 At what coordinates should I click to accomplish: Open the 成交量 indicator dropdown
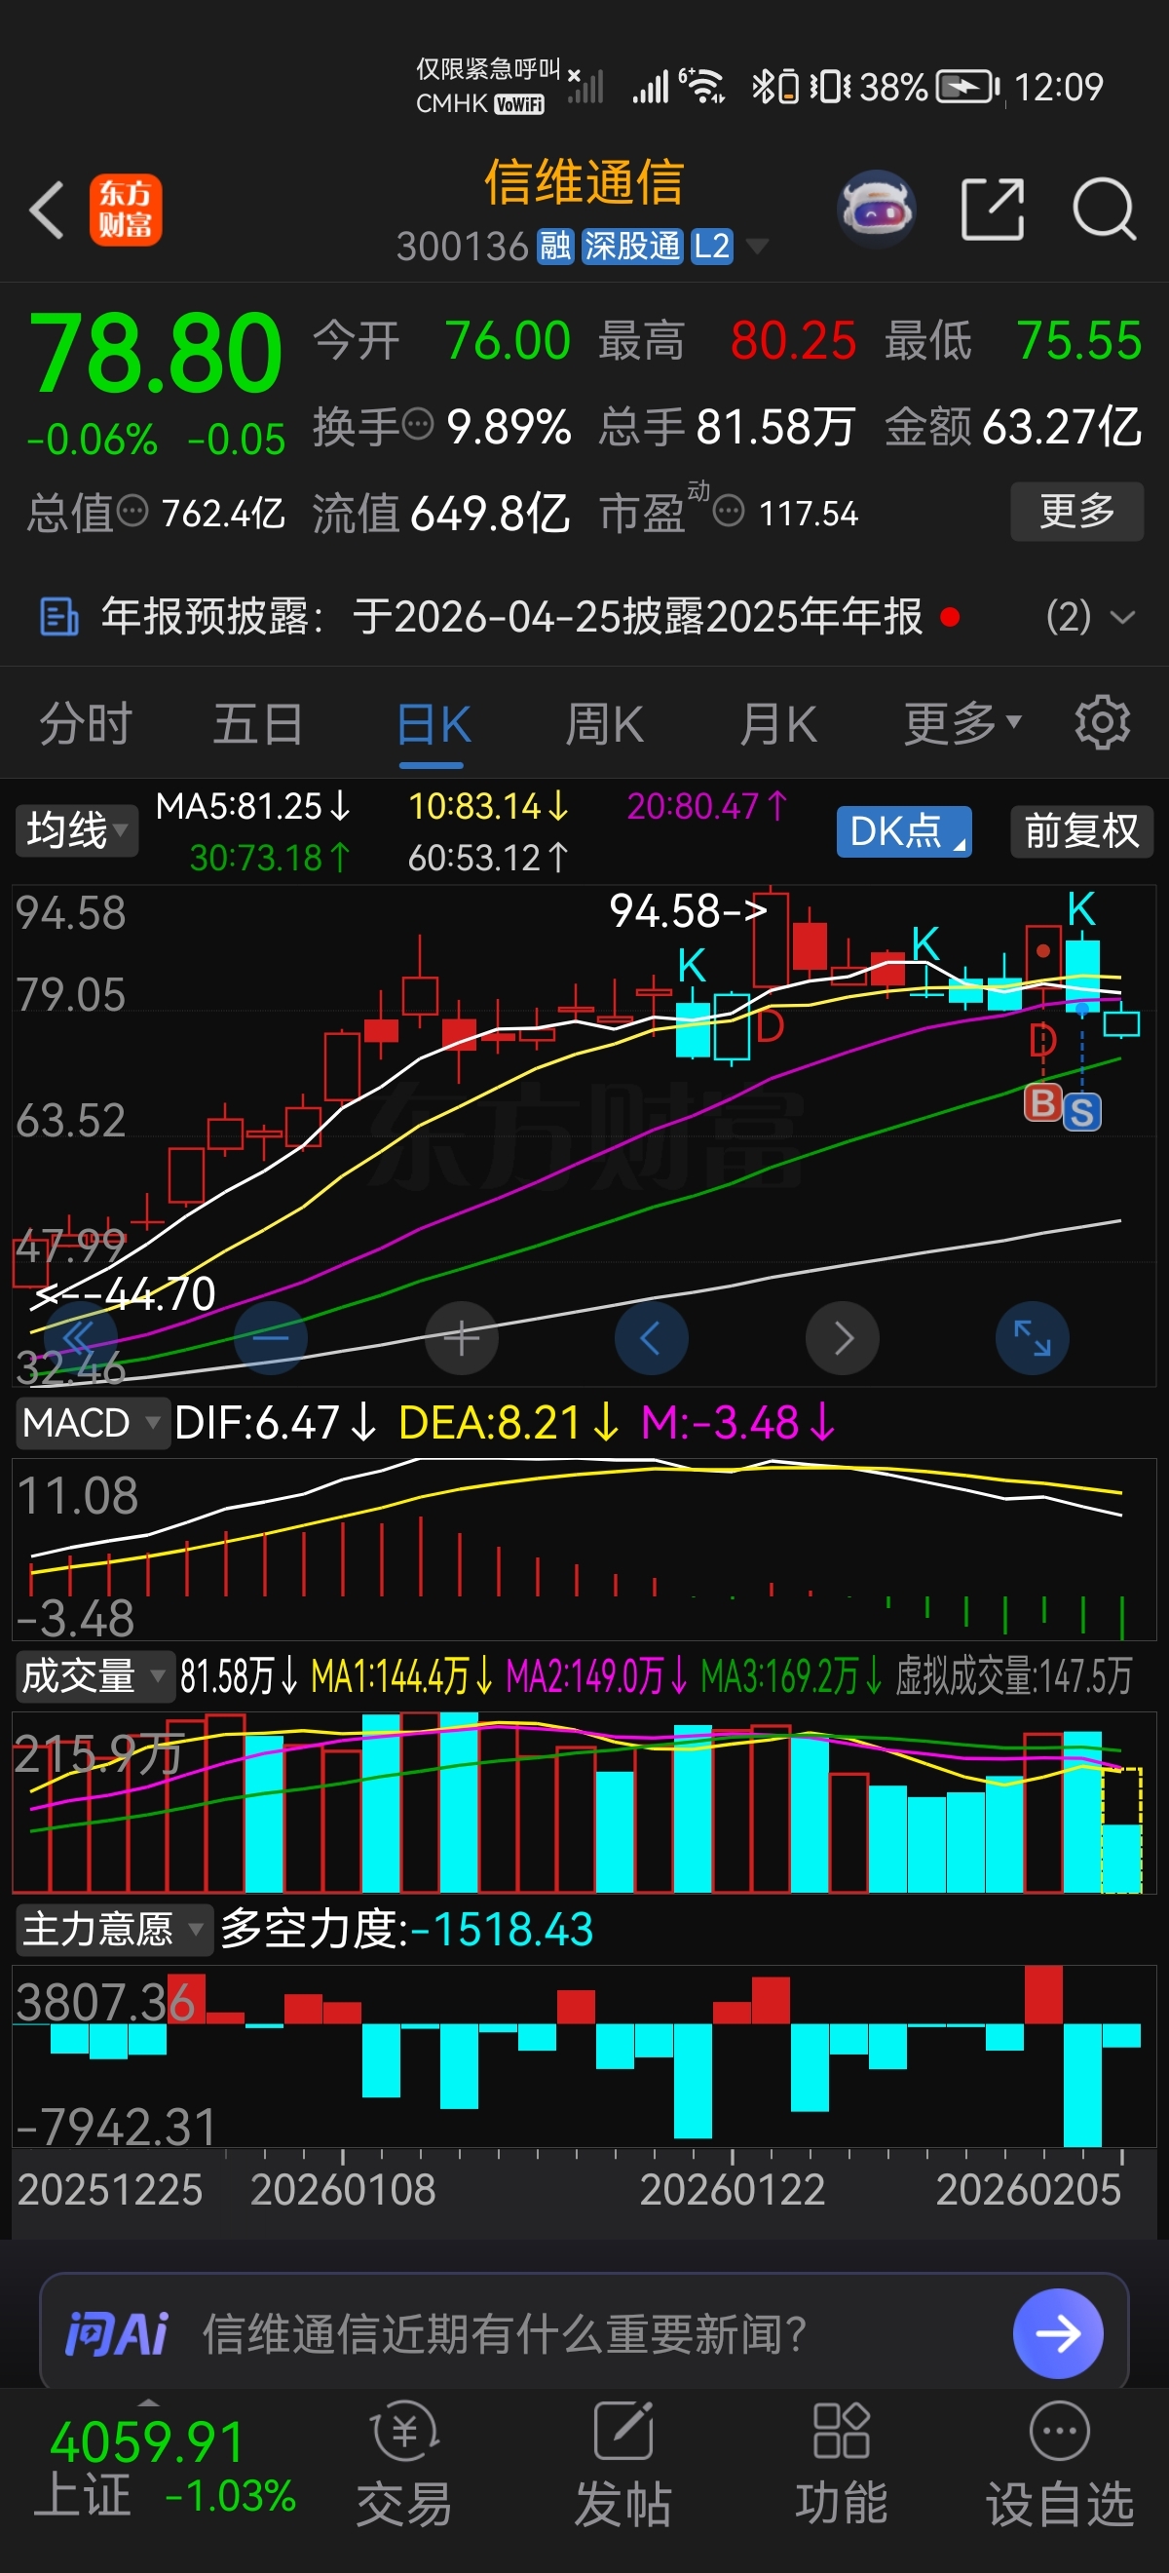click(94, 1676)
